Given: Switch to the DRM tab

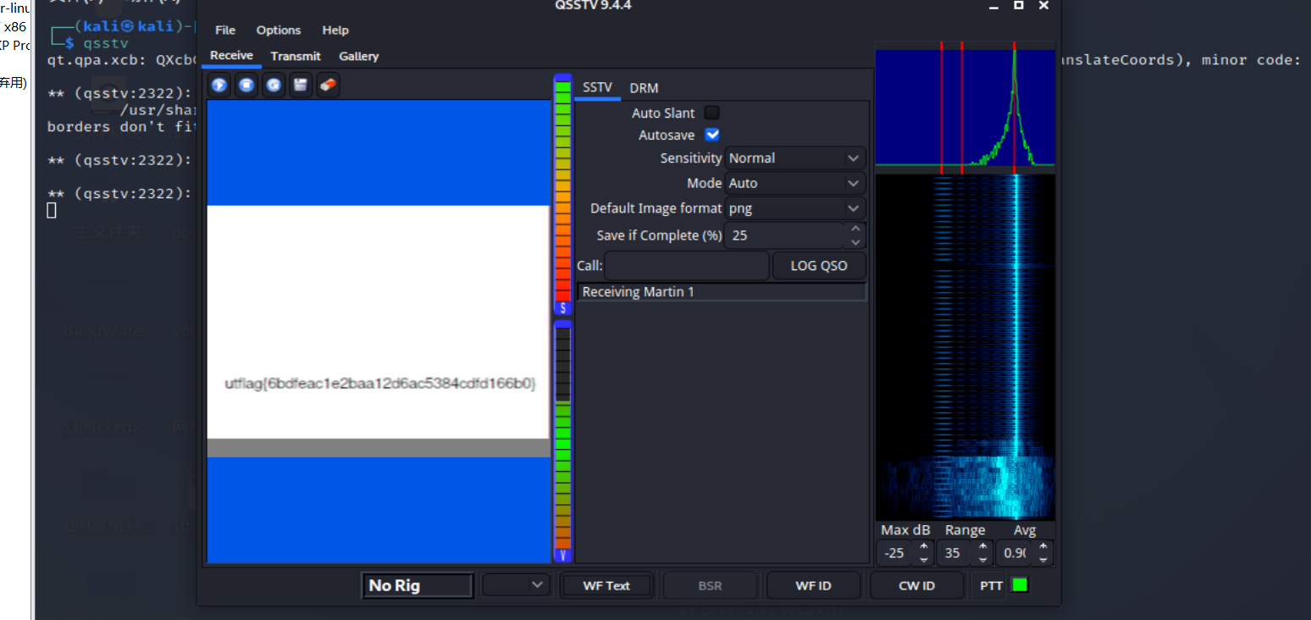Looking at the screenshot, I should click(644, 88).
